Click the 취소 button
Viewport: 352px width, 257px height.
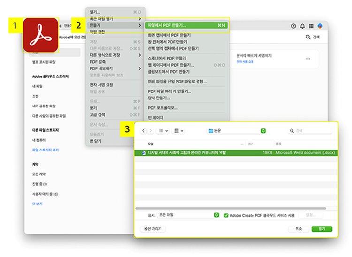[298, 229]
